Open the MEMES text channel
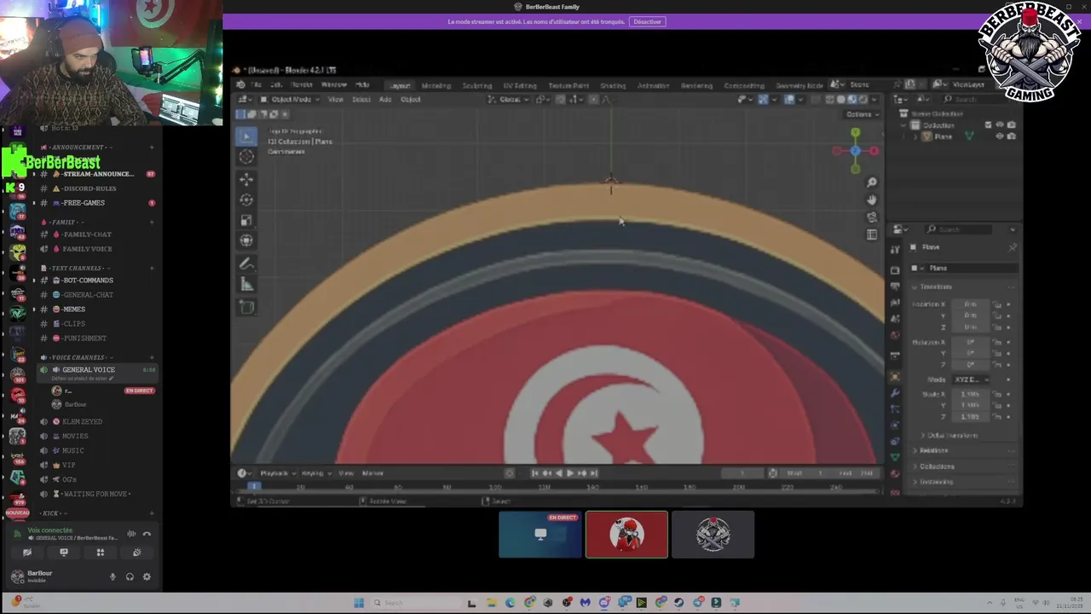The image size is (1091, 614). click(x=74, y=310)
